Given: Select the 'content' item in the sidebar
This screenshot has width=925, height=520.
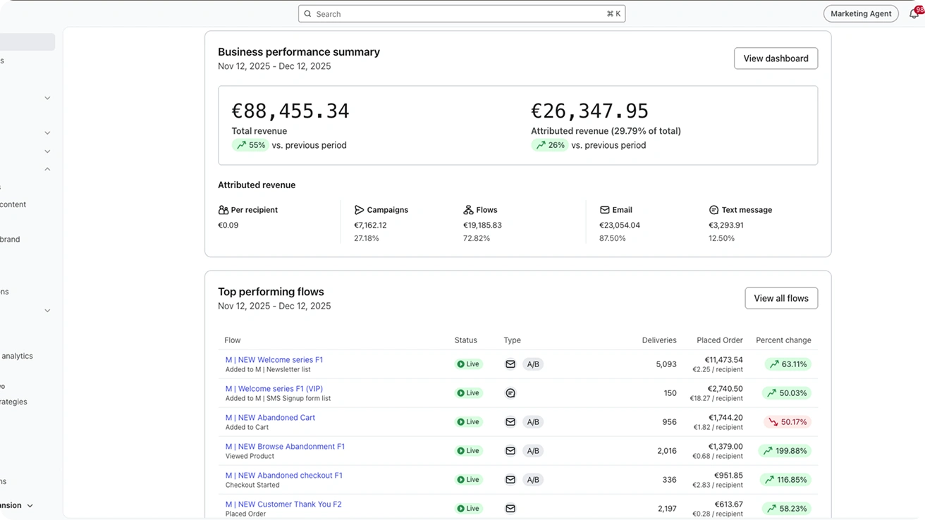Looking at the screenshot, I should pos(13,204).
